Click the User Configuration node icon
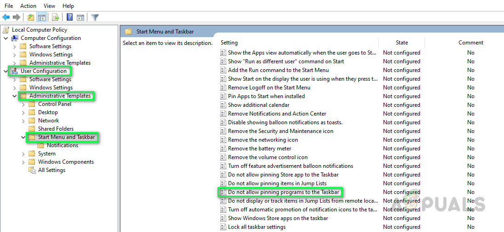 click(x=15, y=71)
